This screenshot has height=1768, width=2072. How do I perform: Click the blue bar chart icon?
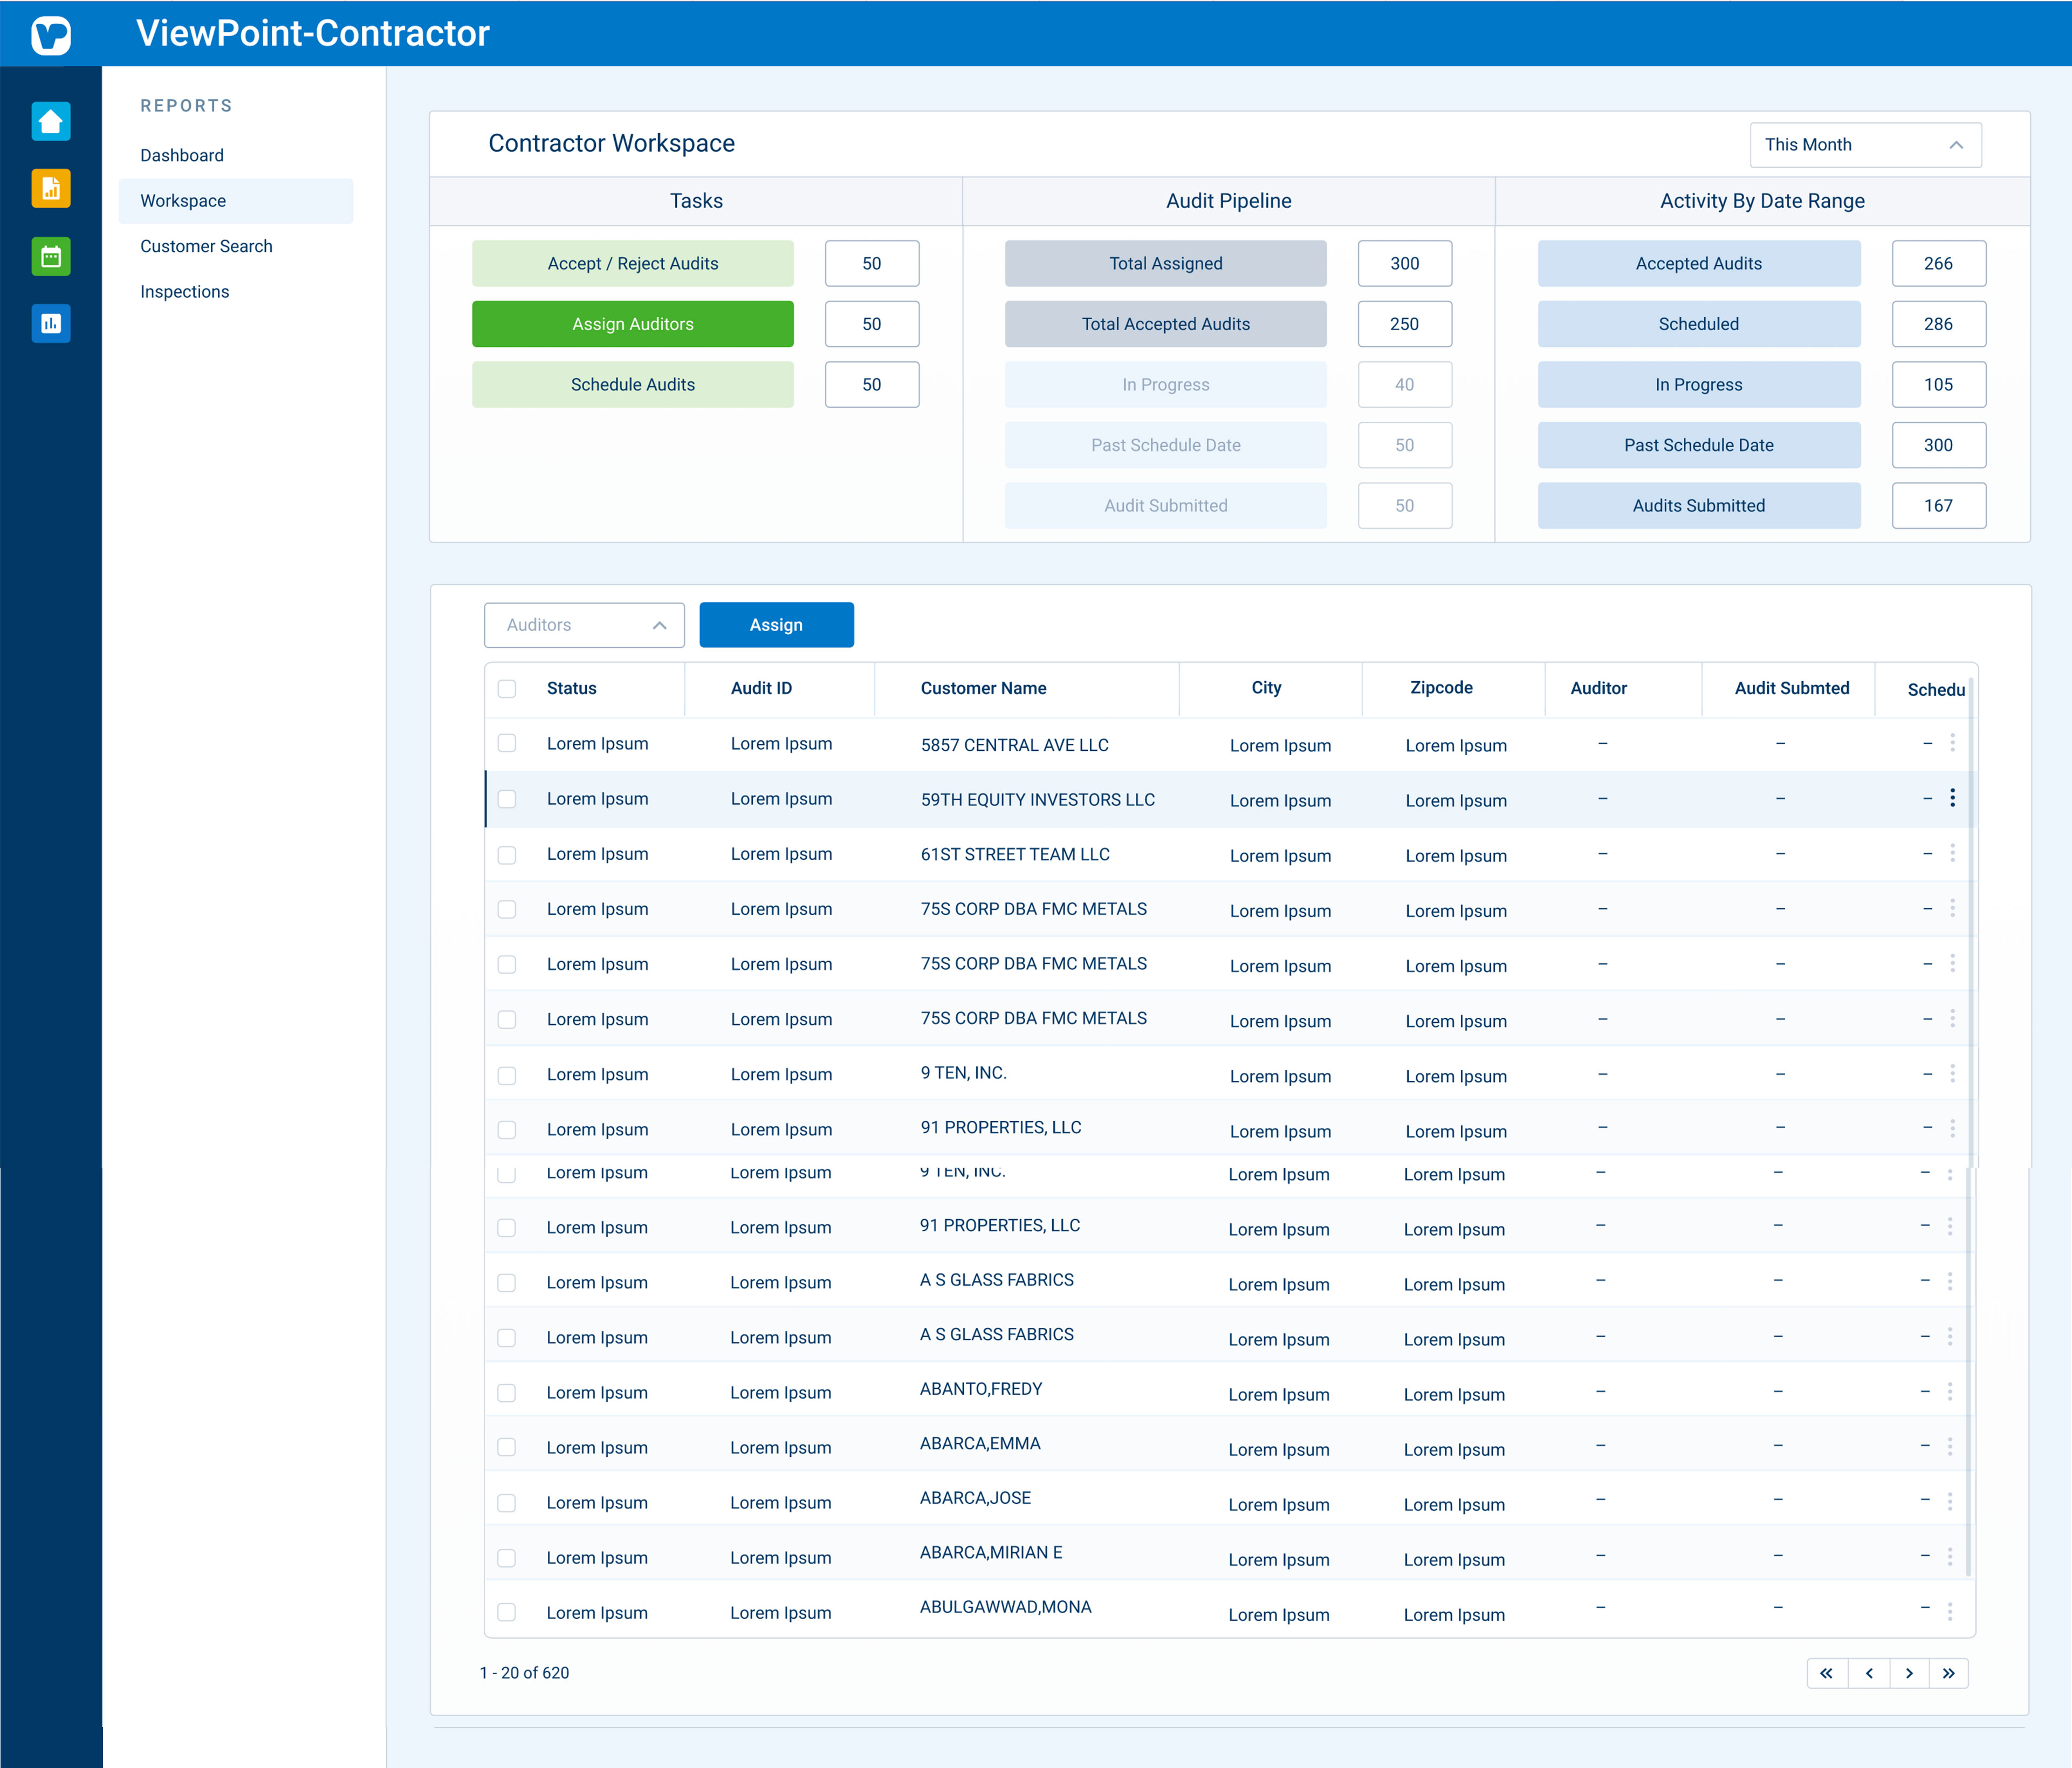(x=51, y=324)
